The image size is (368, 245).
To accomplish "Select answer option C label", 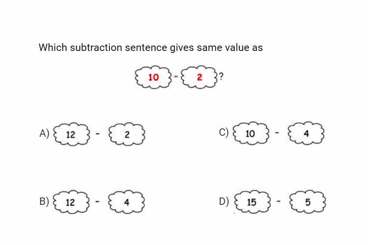I will [224, 132].
